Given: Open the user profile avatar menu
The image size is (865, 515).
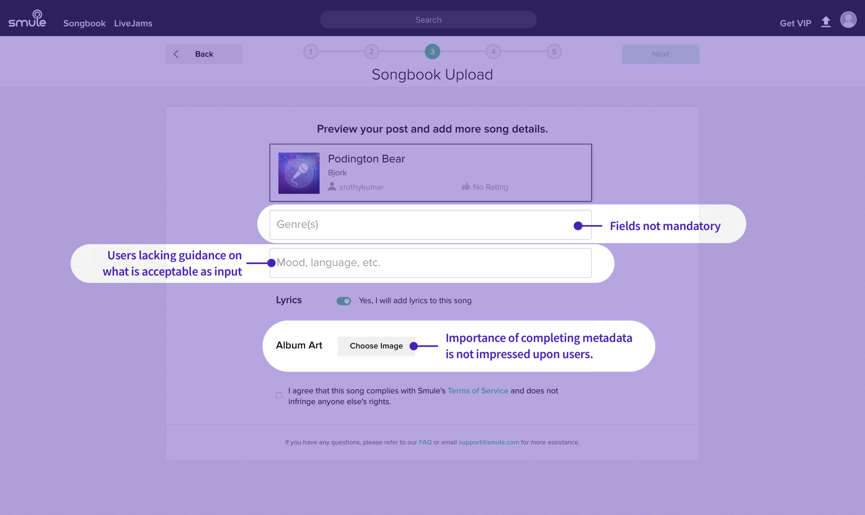Looking at the screenshot, I should tap(848, 19).
